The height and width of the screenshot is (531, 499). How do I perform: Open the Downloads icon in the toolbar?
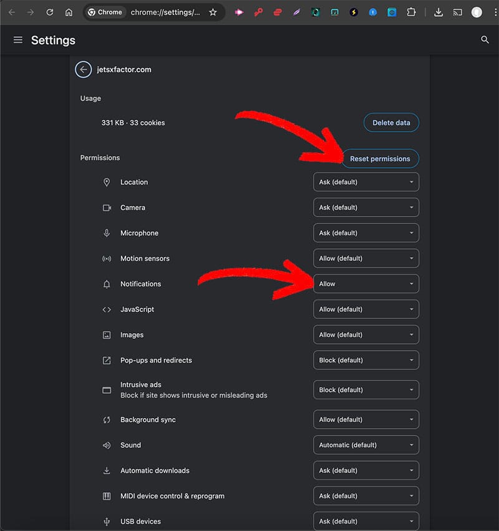coord(438,12)
